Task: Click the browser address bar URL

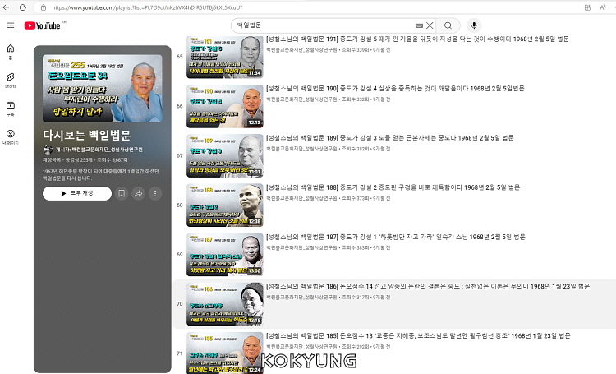Action: [x=147, y=7]
